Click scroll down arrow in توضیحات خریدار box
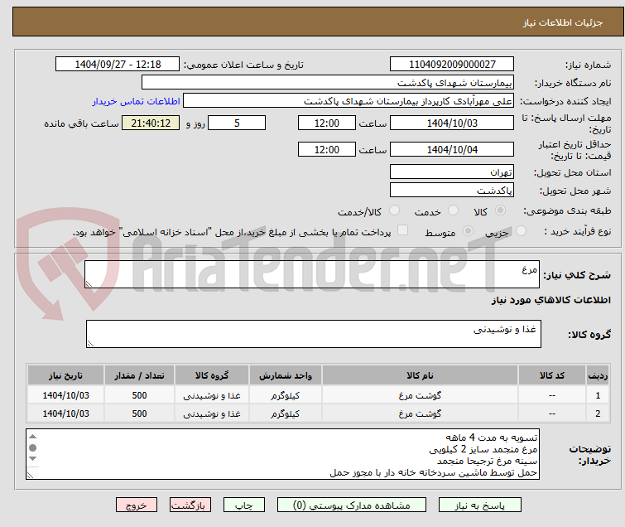 pos(32,459)
